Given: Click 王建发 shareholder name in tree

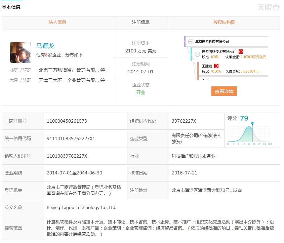Looking at the screenshot, I should [207, 66].
